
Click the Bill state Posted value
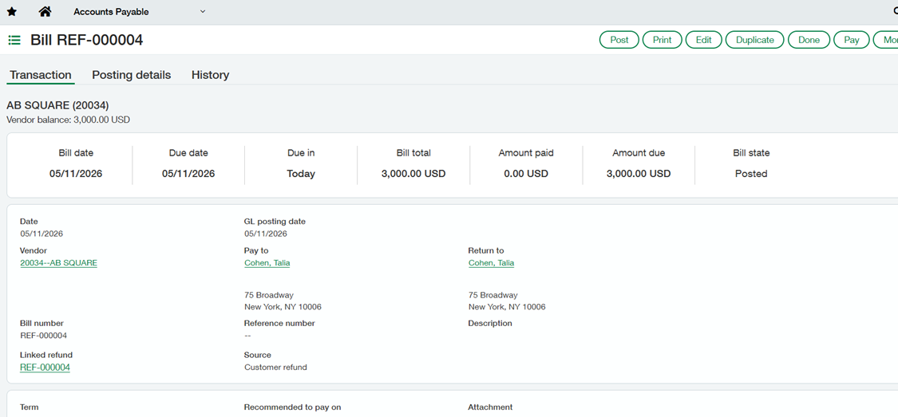pyautogui.click(x=751, y=174)
